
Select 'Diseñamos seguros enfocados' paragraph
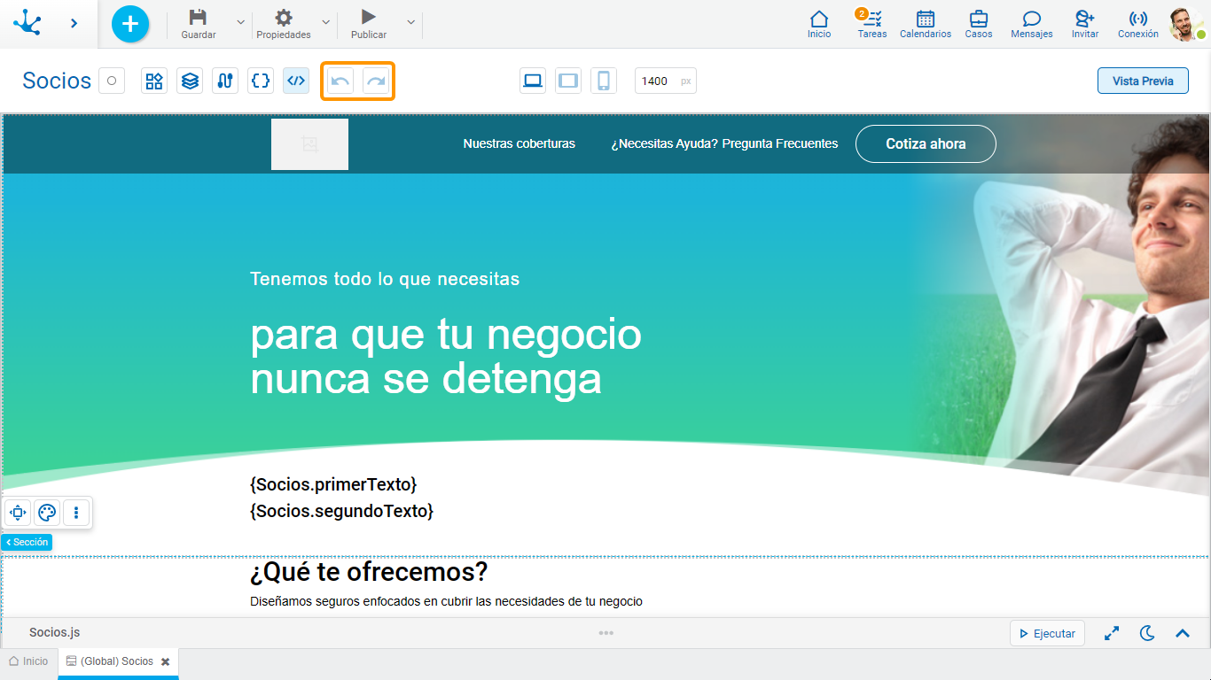pyautogui.click(x=446, y=601)
